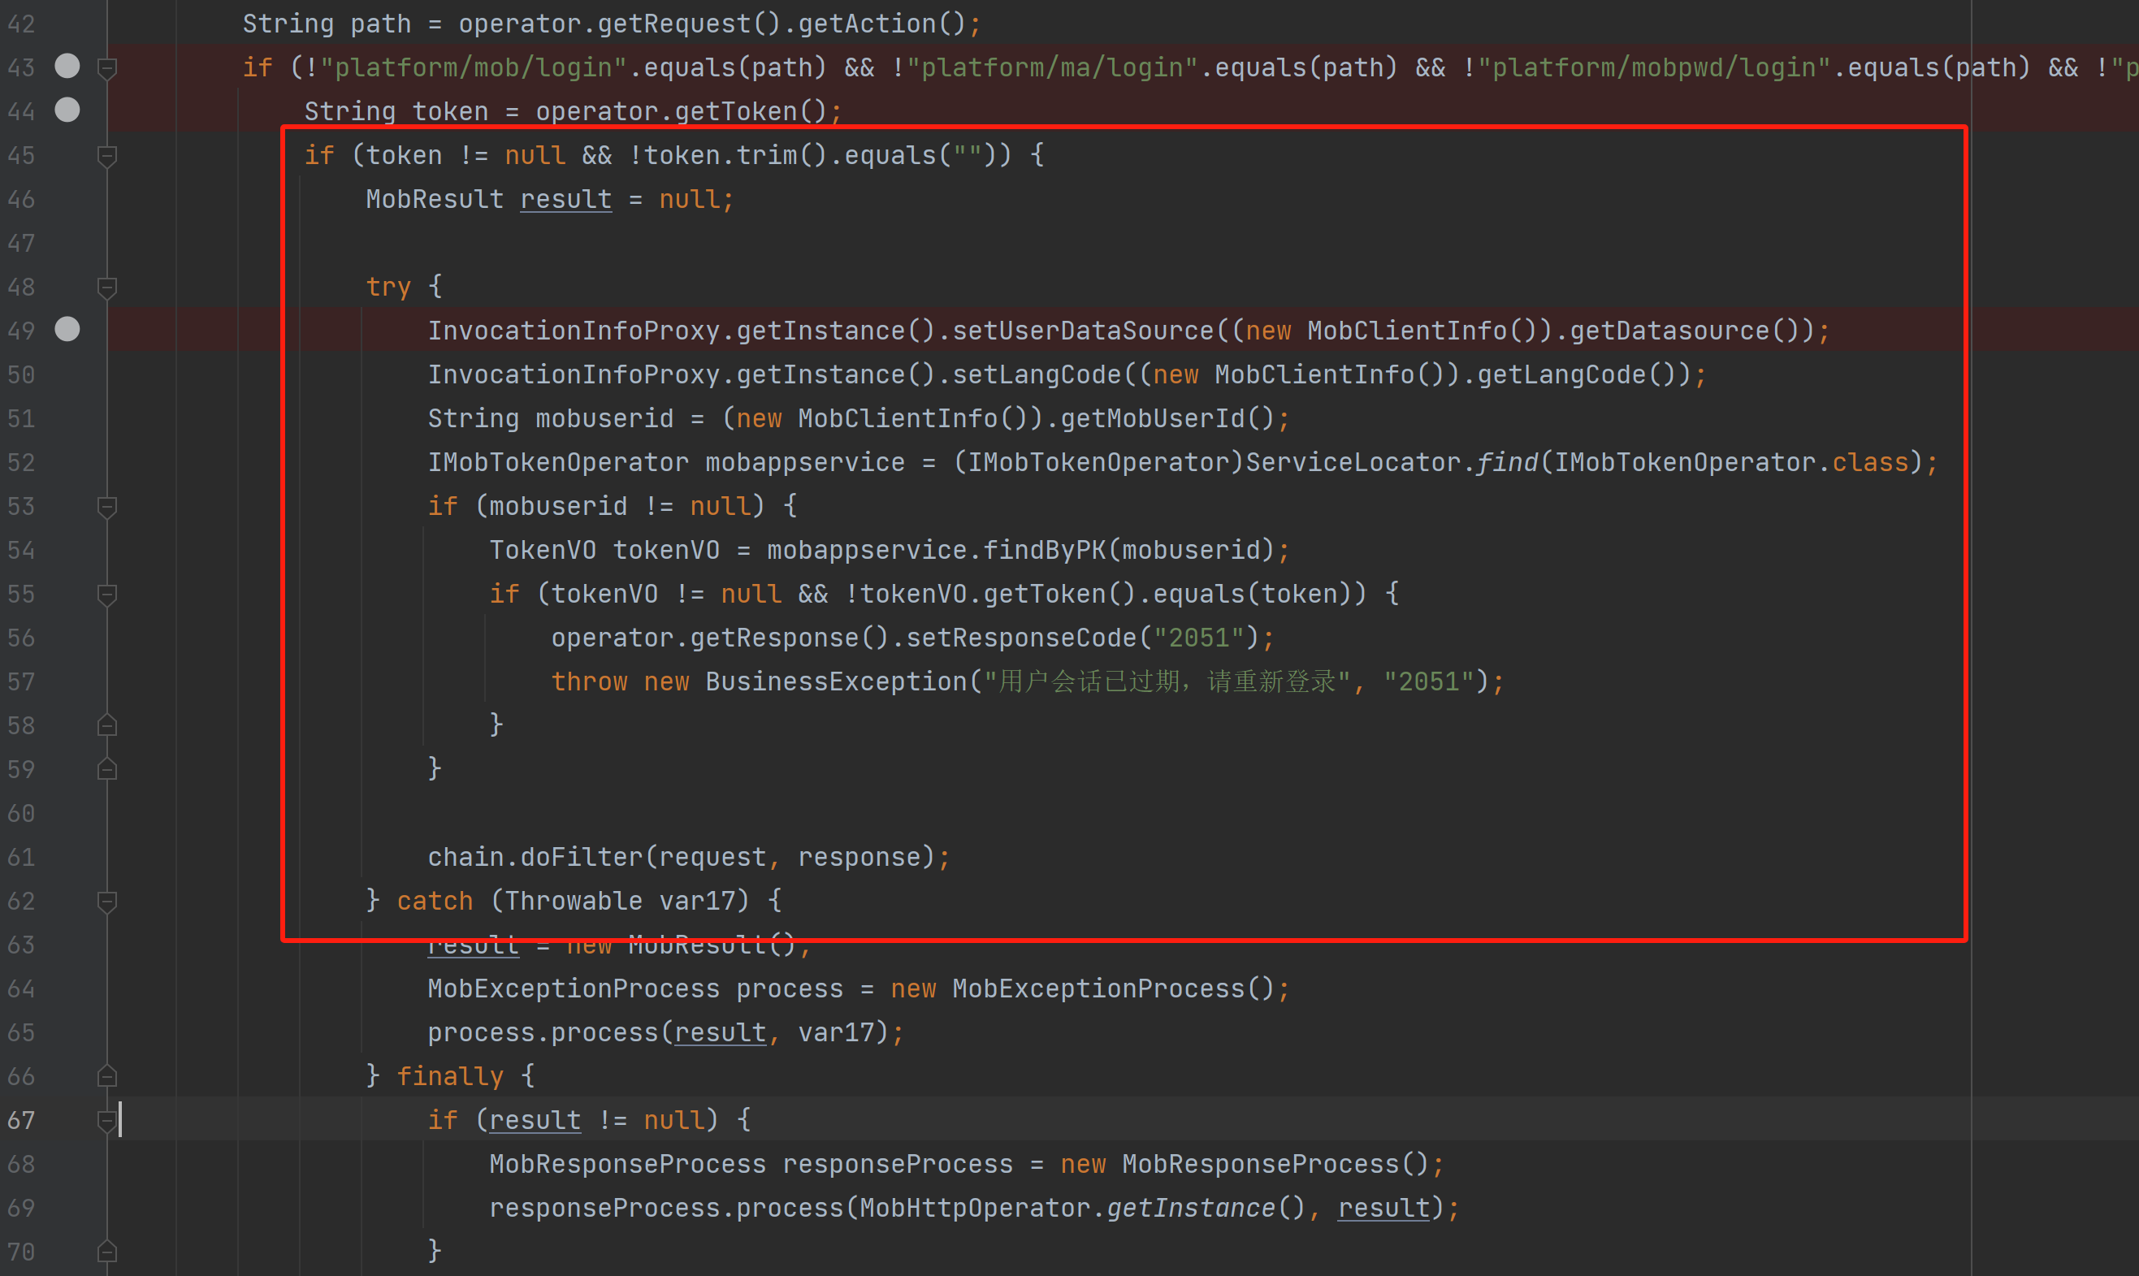This screenshot has width=2139, height=1276.
Task: Click the fold end marker on line 58
Action: tap(107, 725)
